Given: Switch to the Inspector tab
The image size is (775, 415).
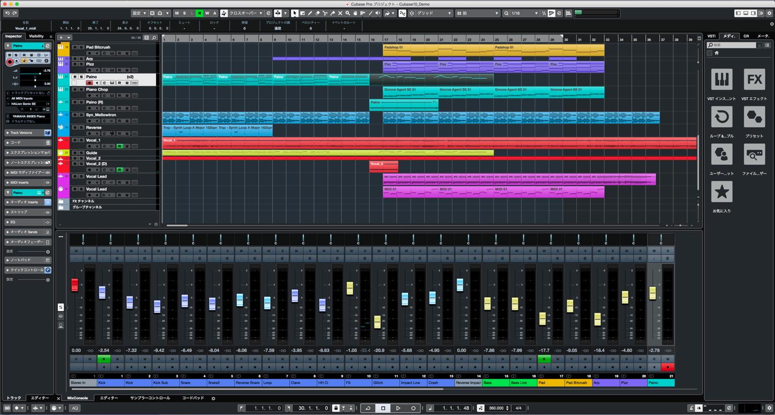Looking at the screenshot, I should click(x=14, y=36).
